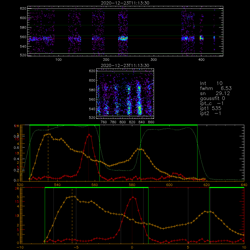The image size is (250, 250).
Task: Click y-axis label 540 in top spectrogram
Action: tap(23, 46)
